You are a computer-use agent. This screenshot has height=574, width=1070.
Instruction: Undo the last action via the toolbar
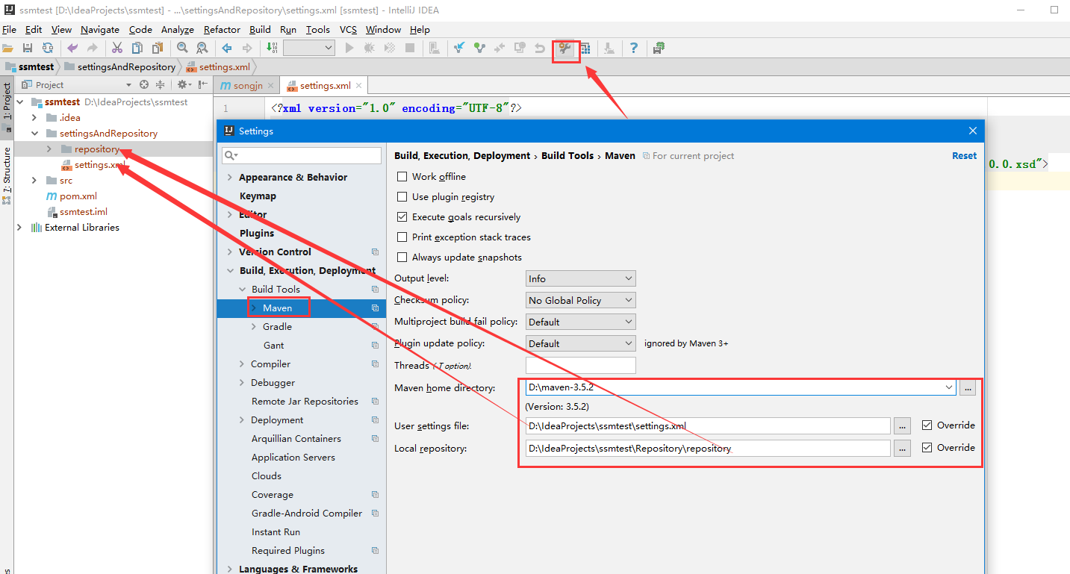tap(72, 48)
